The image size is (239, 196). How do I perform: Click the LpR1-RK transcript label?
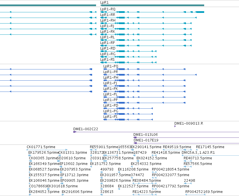[108, 32]
